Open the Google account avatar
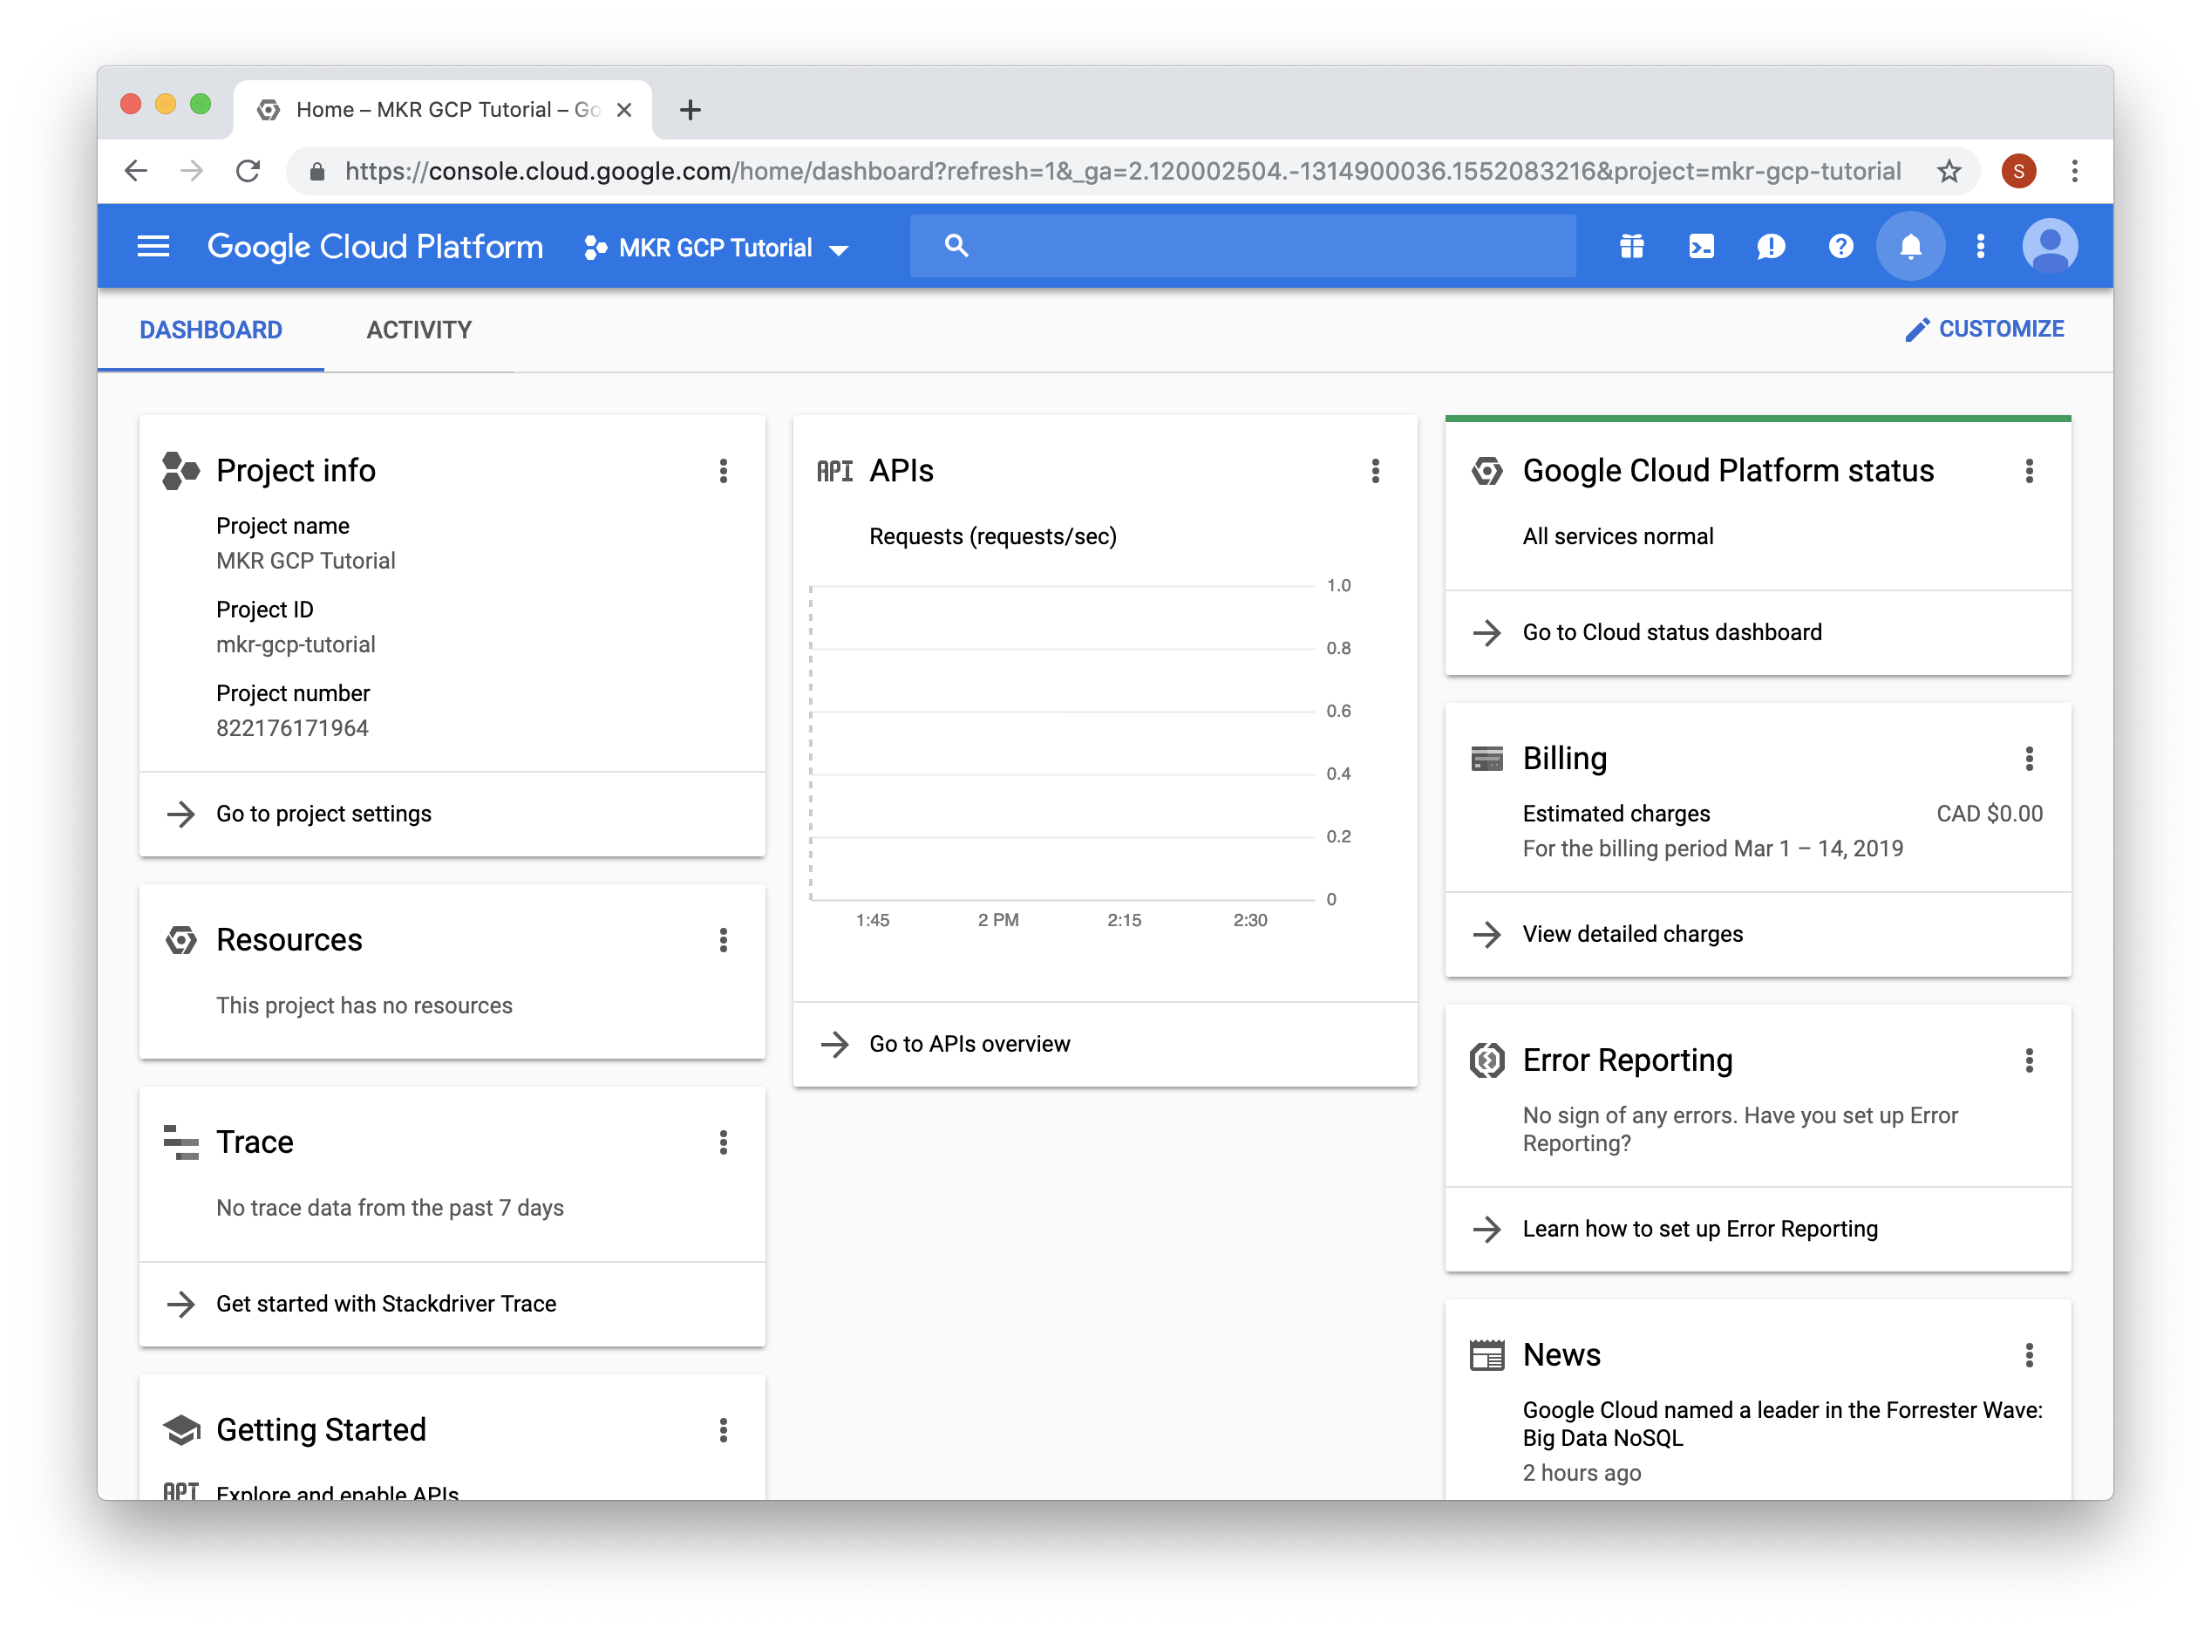Image resolution: width=2211 pixels, height=1629 pixels. click(2051, 246)
